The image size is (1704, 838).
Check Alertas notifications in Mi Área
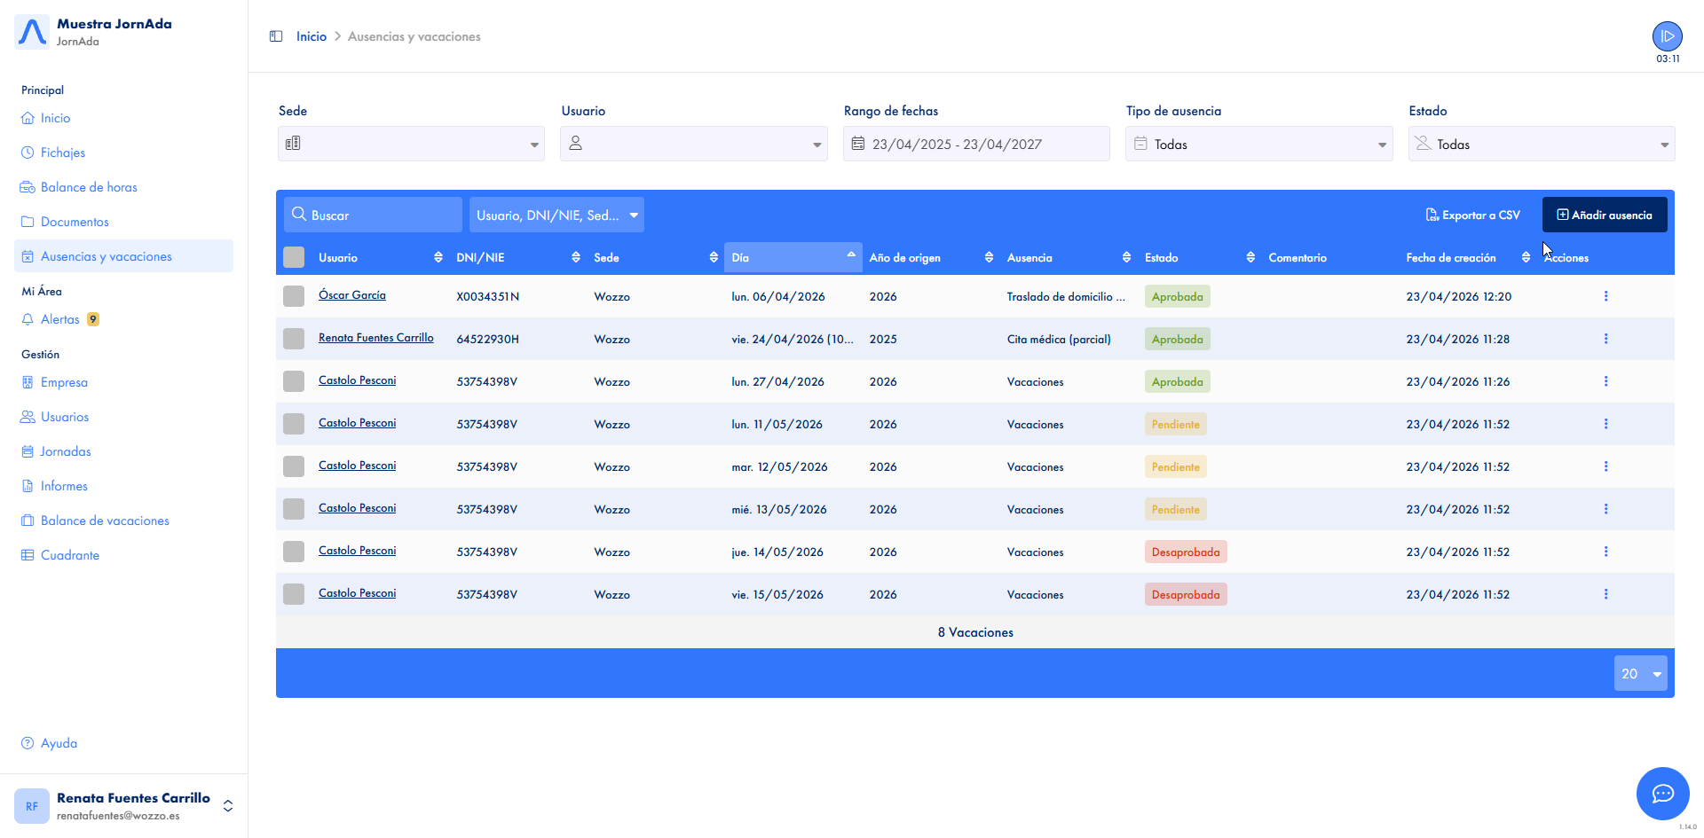pos(62,318)
